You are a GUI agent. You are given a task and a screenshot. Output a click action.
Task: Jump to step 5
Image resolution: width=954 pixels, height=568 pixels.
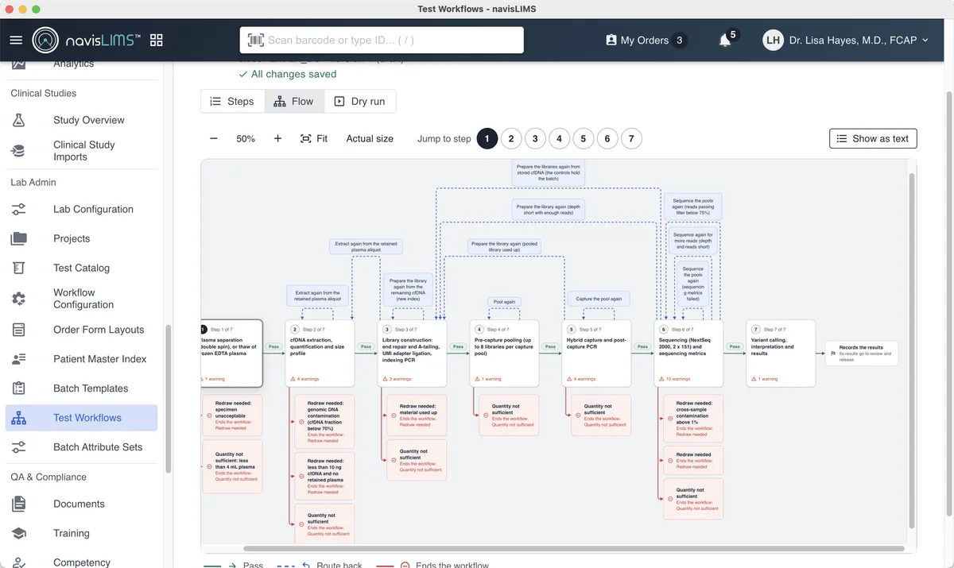point(583,138)
